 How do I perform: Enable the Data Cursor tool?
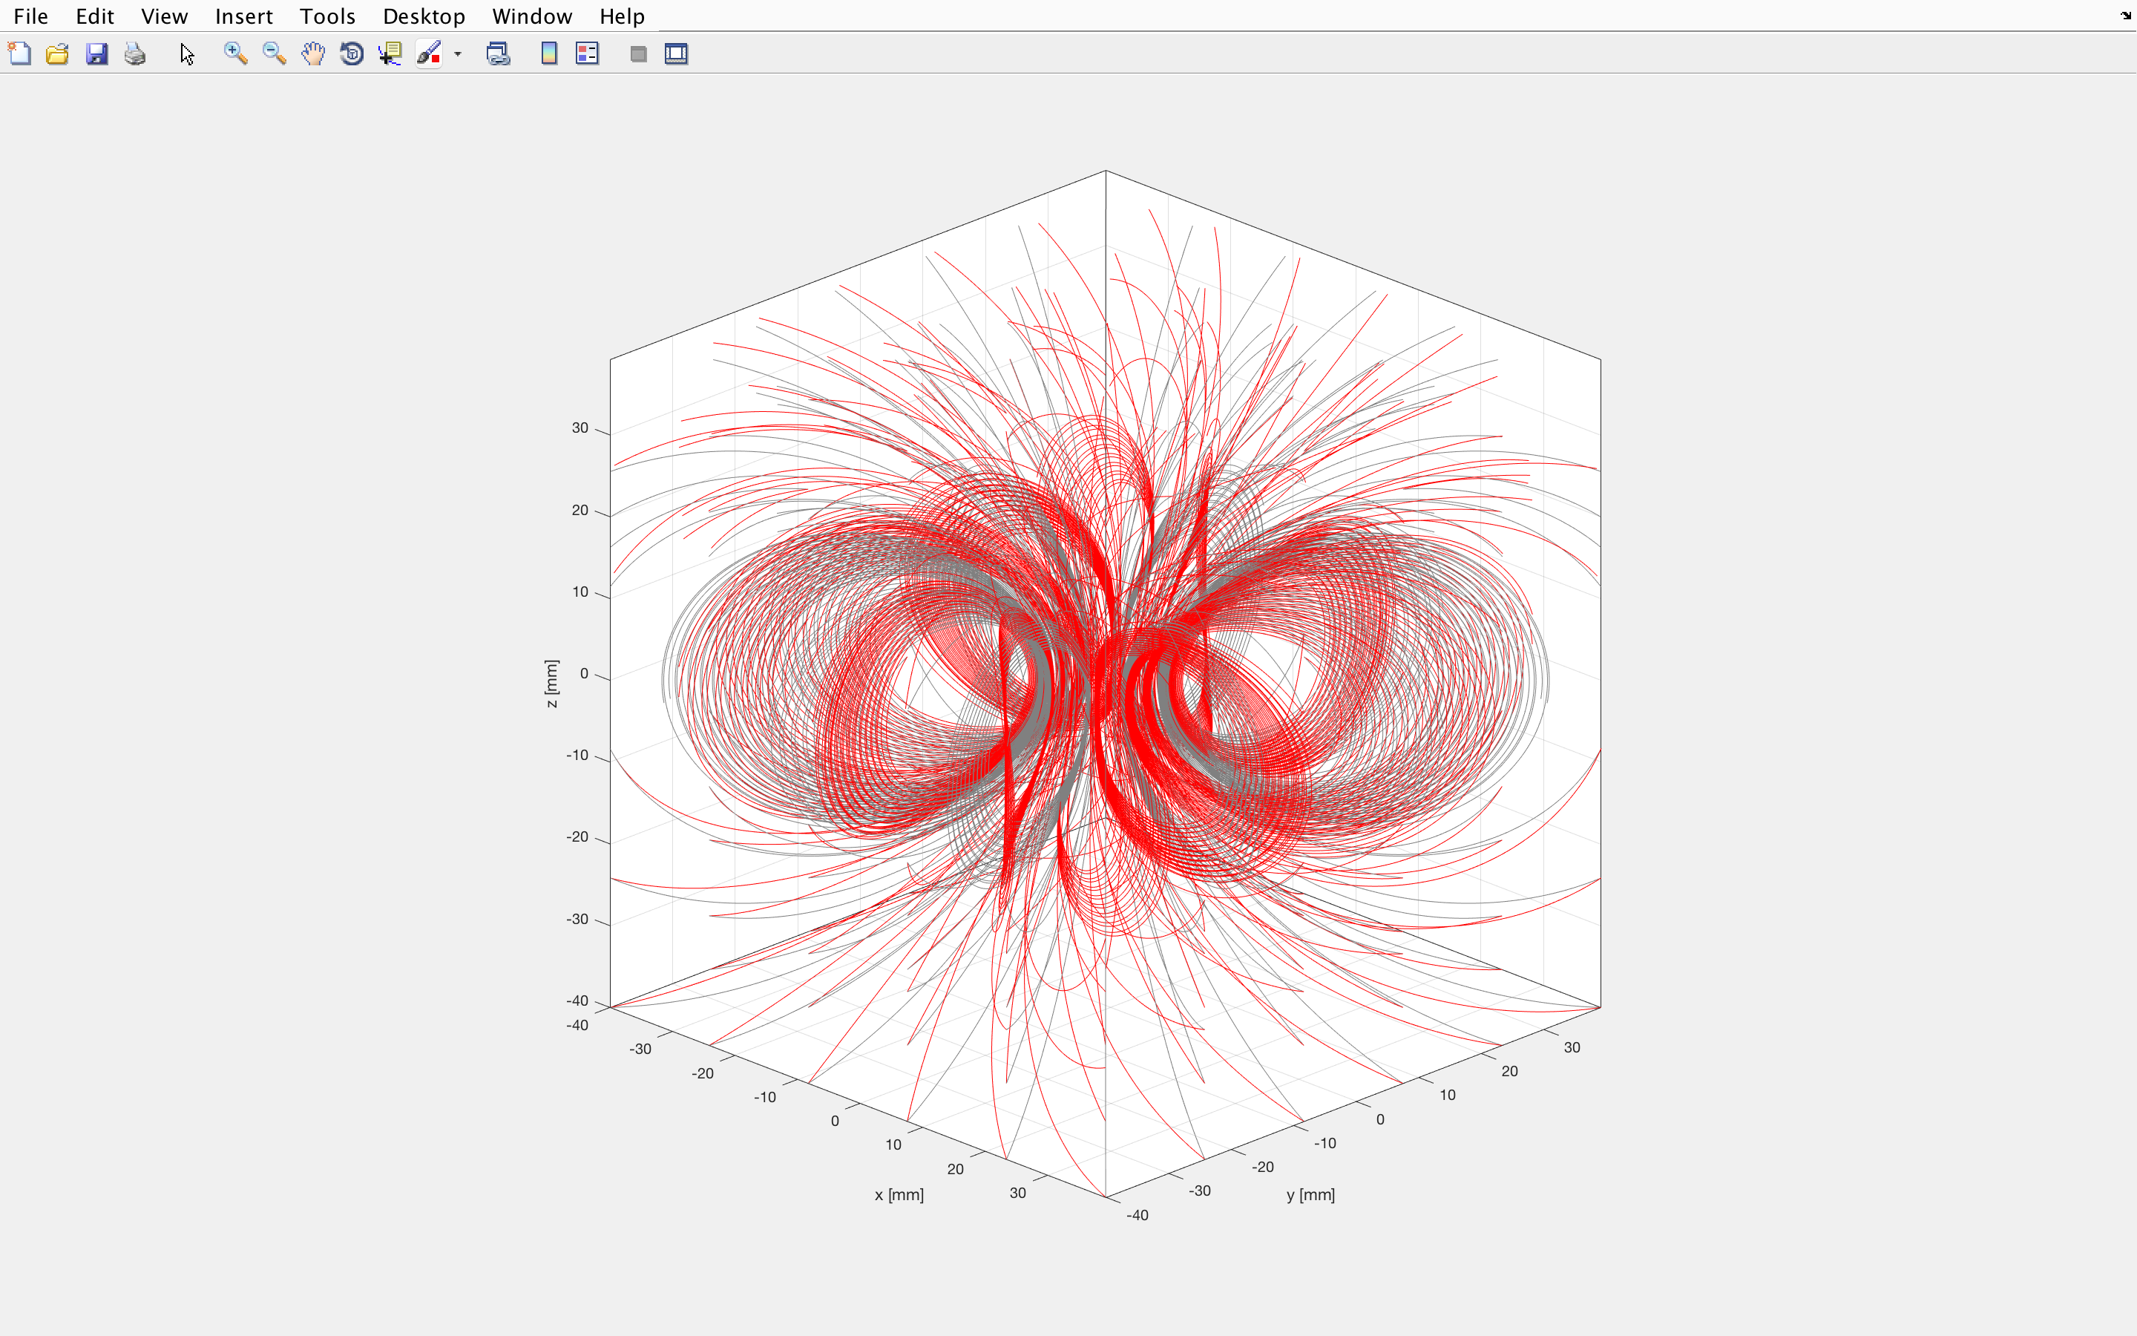pos(390,54)
